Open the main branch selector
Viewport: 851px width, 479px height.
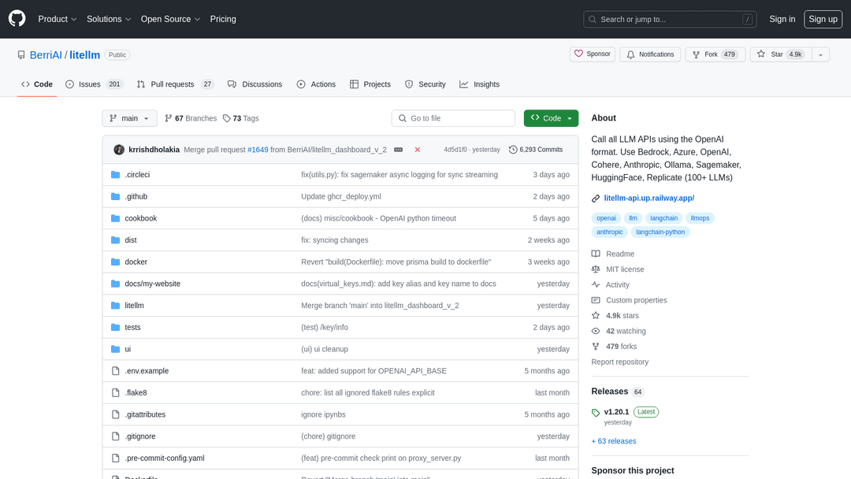tap(128, 118)
